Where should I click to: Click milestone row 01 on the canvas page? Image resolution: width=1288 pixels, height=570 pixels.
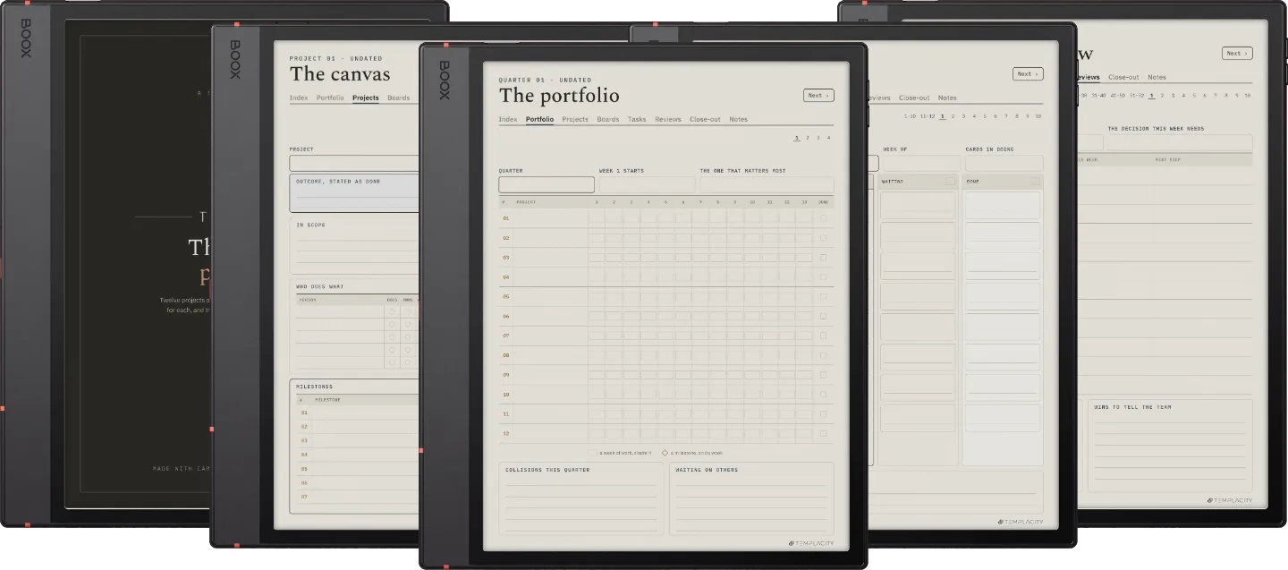[x=358, y=413]
